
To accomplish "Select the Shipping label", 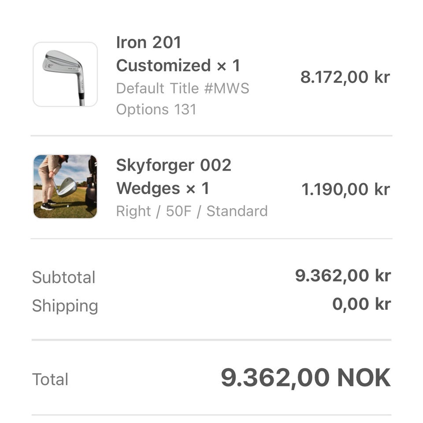I will click(x=65, y=306).
